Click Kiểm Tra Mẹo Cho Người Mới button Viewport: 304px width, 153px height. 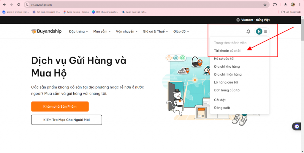[66, 120]
